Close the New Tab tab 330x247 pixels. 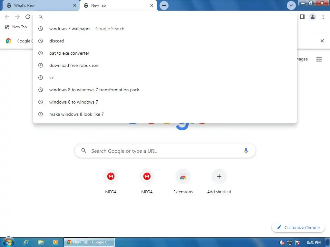152,5
